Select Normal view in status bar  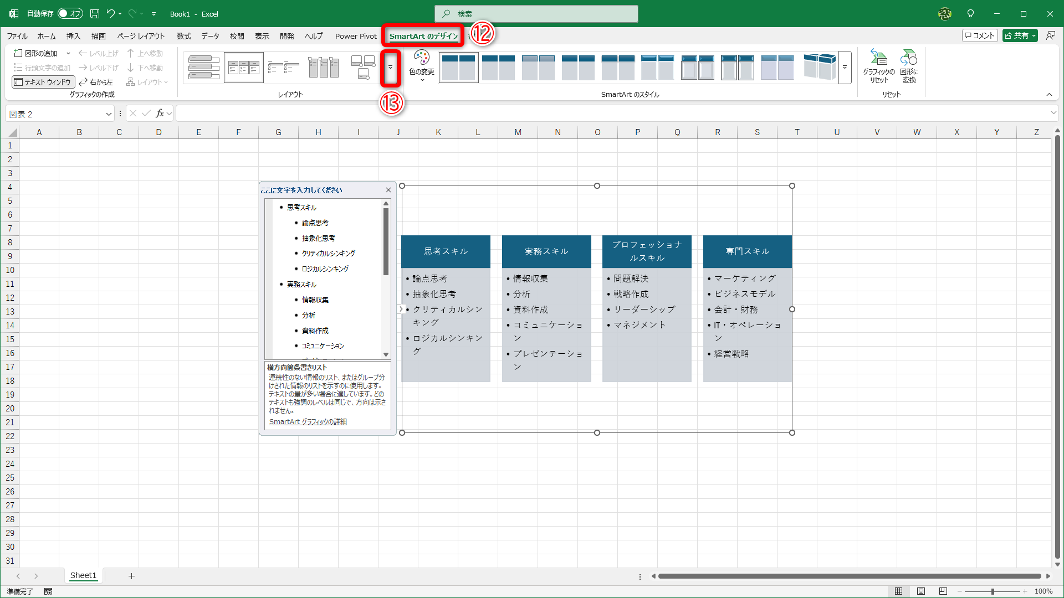899,591
